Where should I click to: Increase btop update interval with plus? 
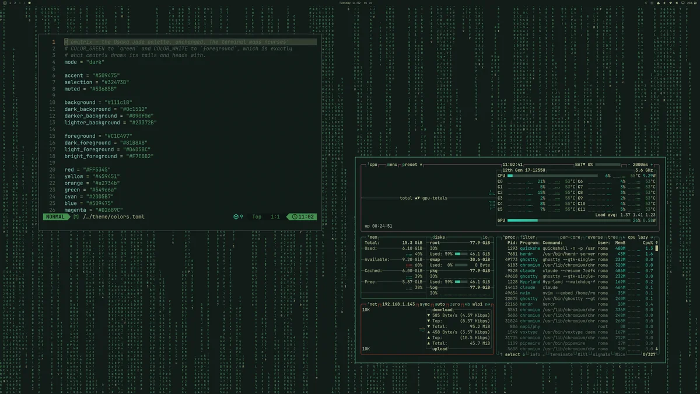[652, 165]
